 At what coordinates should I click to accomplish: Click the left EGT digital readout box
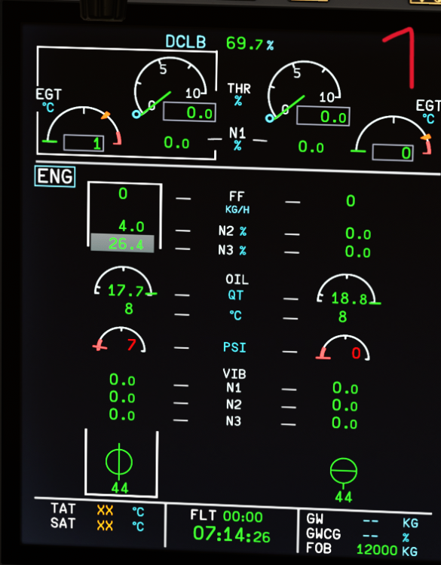[84, 143]
